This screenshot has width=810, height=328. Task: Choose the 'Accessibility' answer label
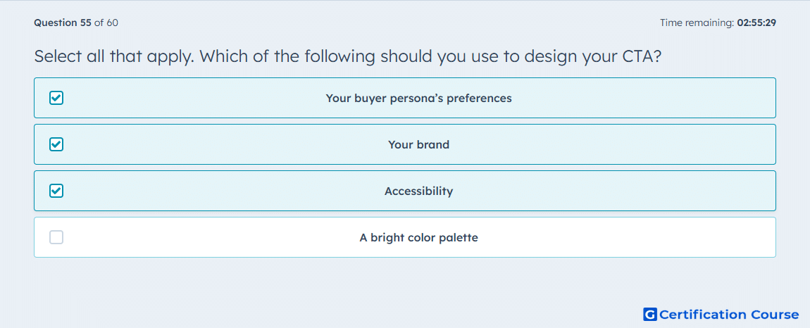418,191
